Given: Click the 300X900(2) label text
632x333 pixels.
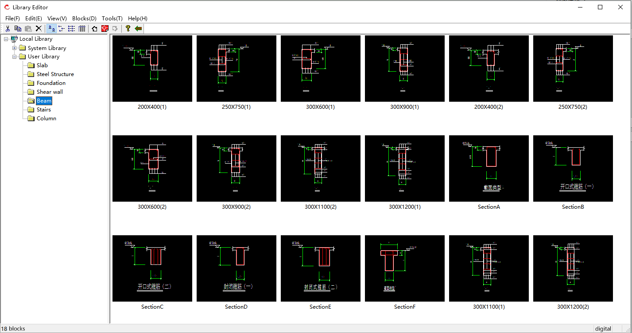Looking at the screenshot, I should point(237,207).
